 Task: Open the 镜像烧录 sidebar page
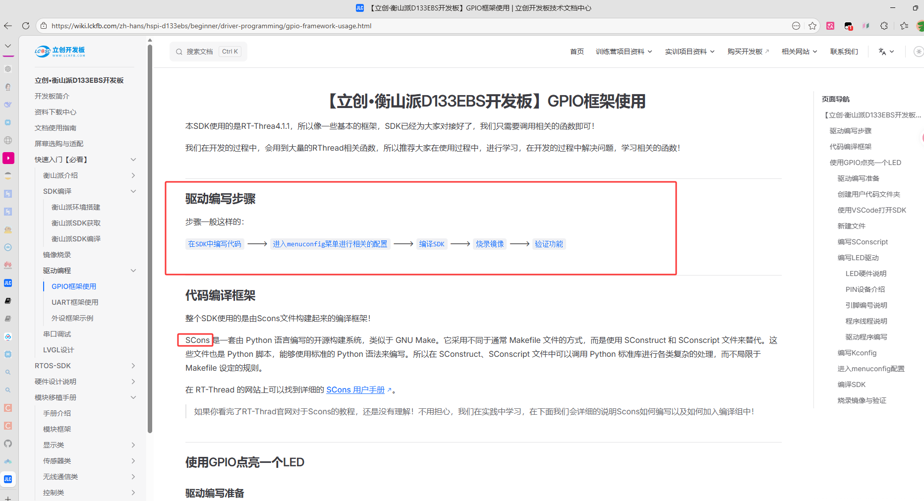pyautogui.click(x=57, y=255)
